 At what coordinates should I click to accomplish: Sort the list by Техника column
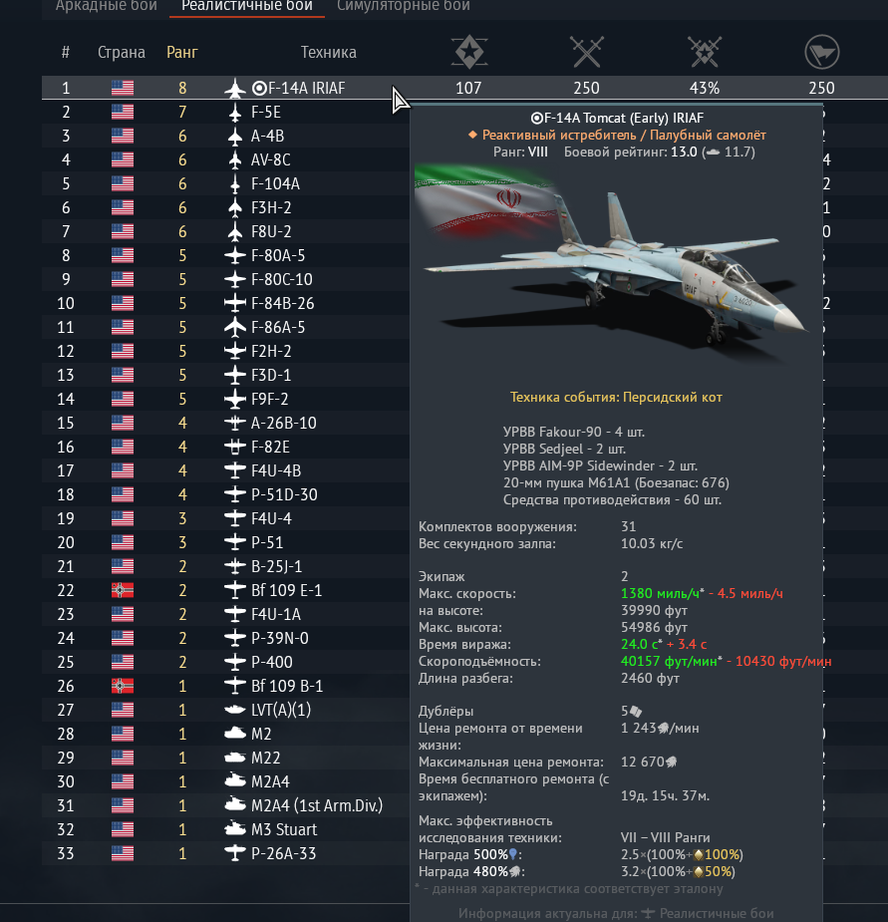(328, 53)
